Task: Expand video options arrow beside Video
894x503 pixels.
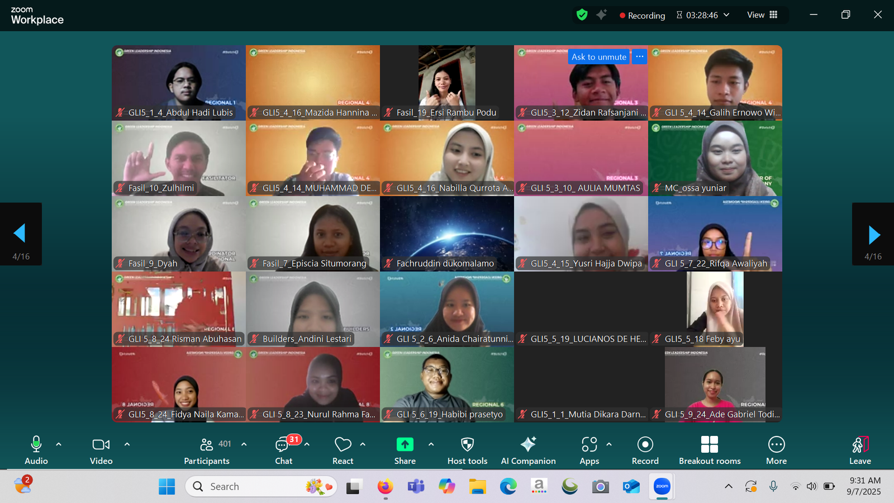Action: click(127, 444)
